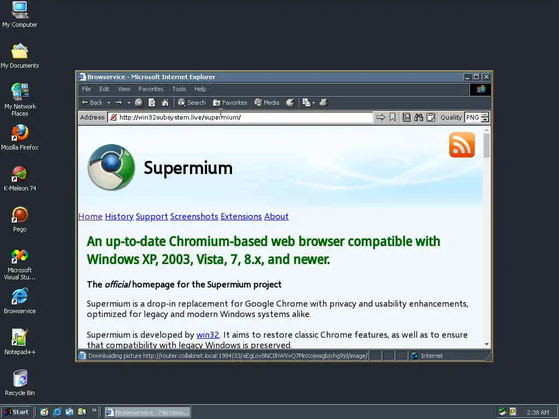Click the Stop loading icon
The height and width of the screenshot is (419, 559).
click(139, 103)
